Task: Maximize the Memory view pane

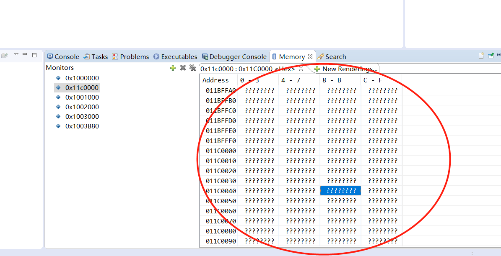Action: click(x=34, y=54)
